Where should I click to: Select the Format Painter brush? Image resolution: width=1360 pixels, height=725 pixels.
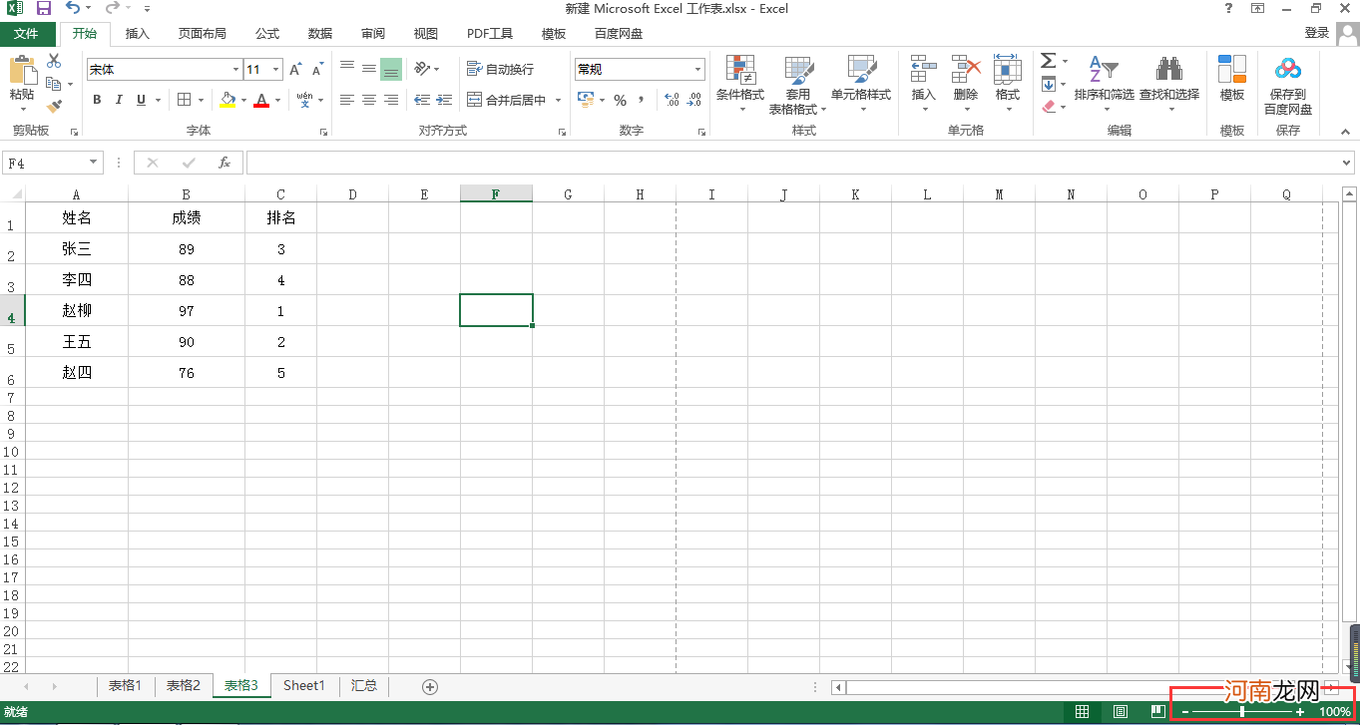point(54,105)
